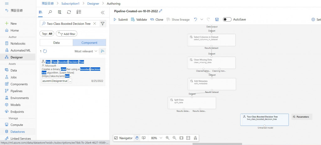Click the auto layout icon
Image resolution: width=321 pixels, height=145 pixels.
coord(195,138)
